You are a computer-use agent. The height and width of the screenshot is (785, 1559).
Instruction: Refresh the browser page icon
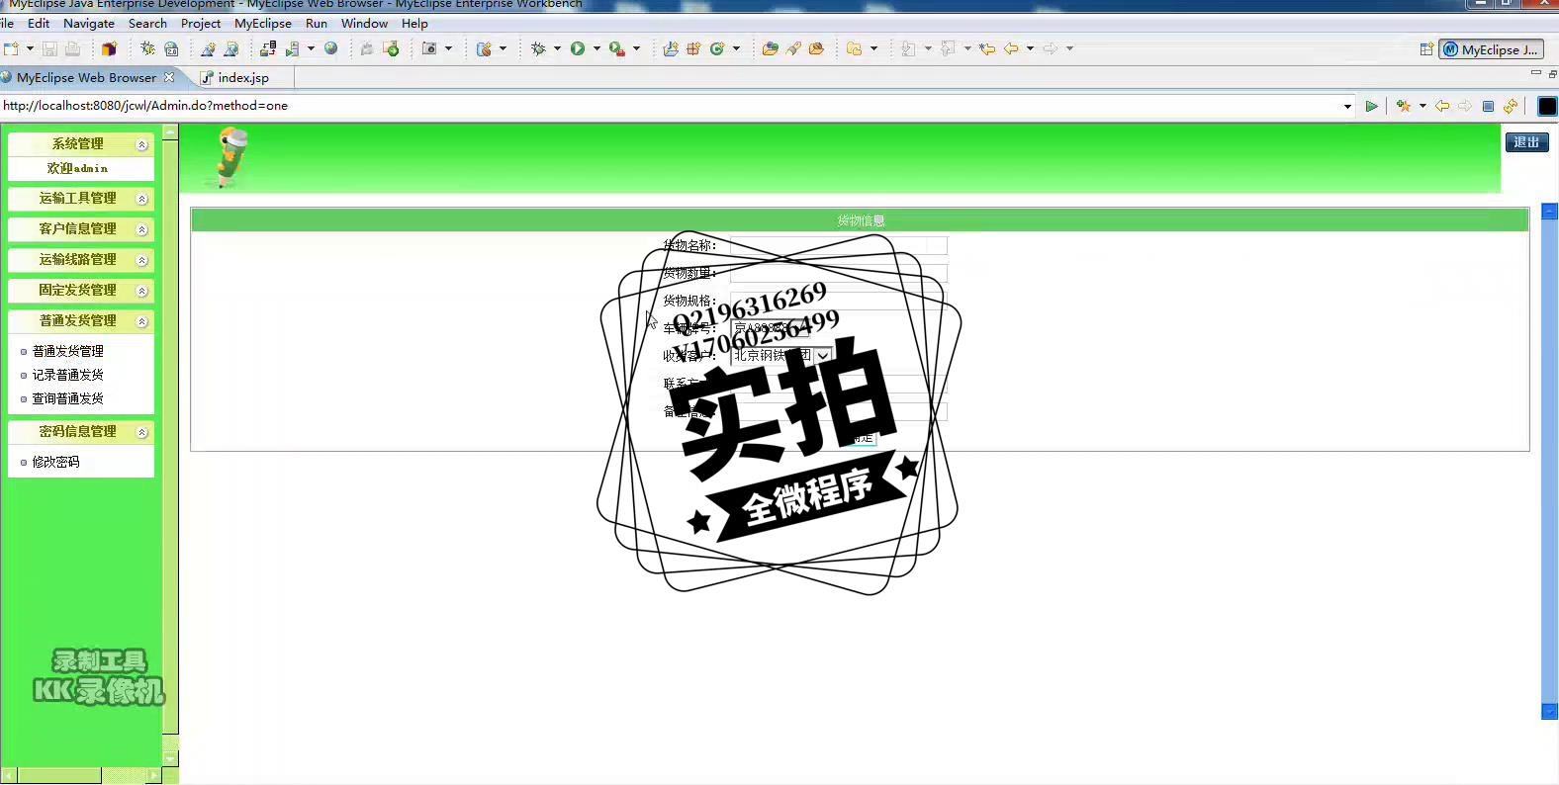tap(1511, 106)
